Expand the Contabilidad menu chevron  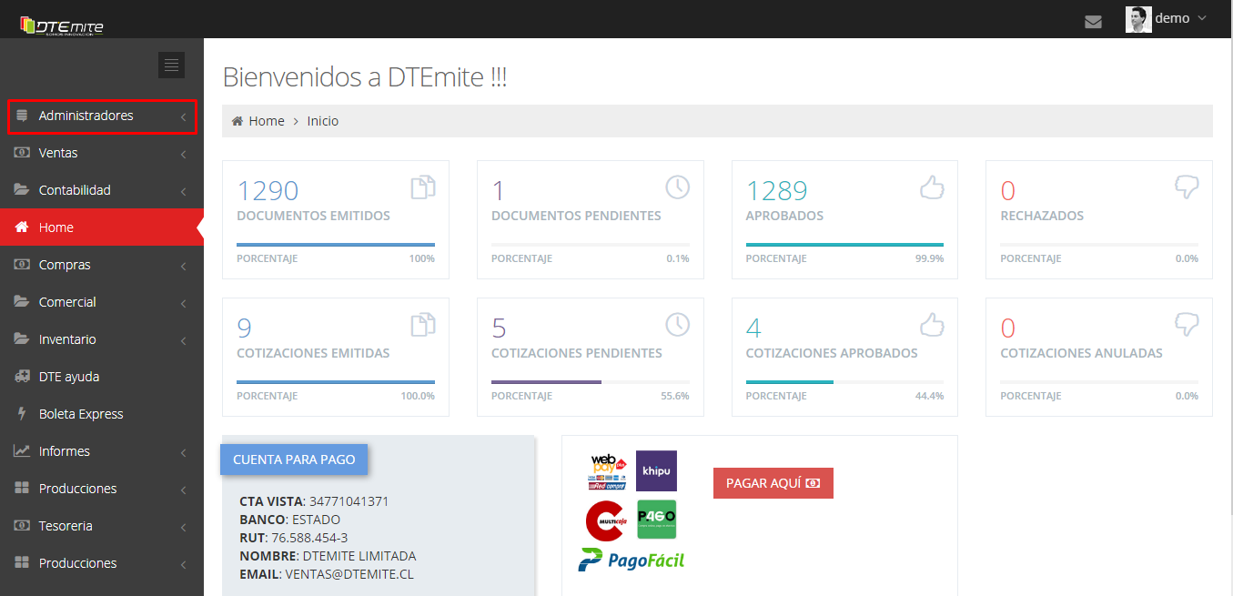pos(183,192)
